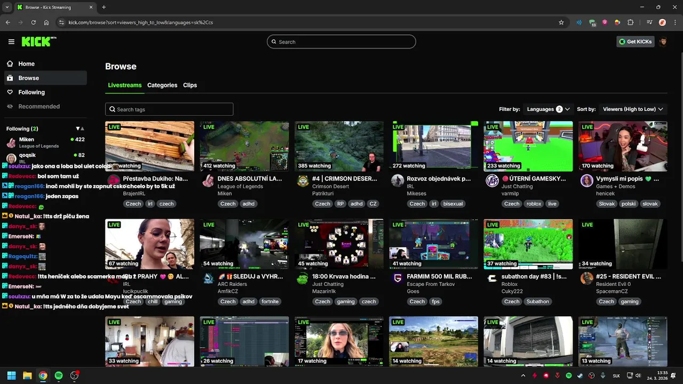Click the fps tag under Goes stream

(x=435, y=301)
